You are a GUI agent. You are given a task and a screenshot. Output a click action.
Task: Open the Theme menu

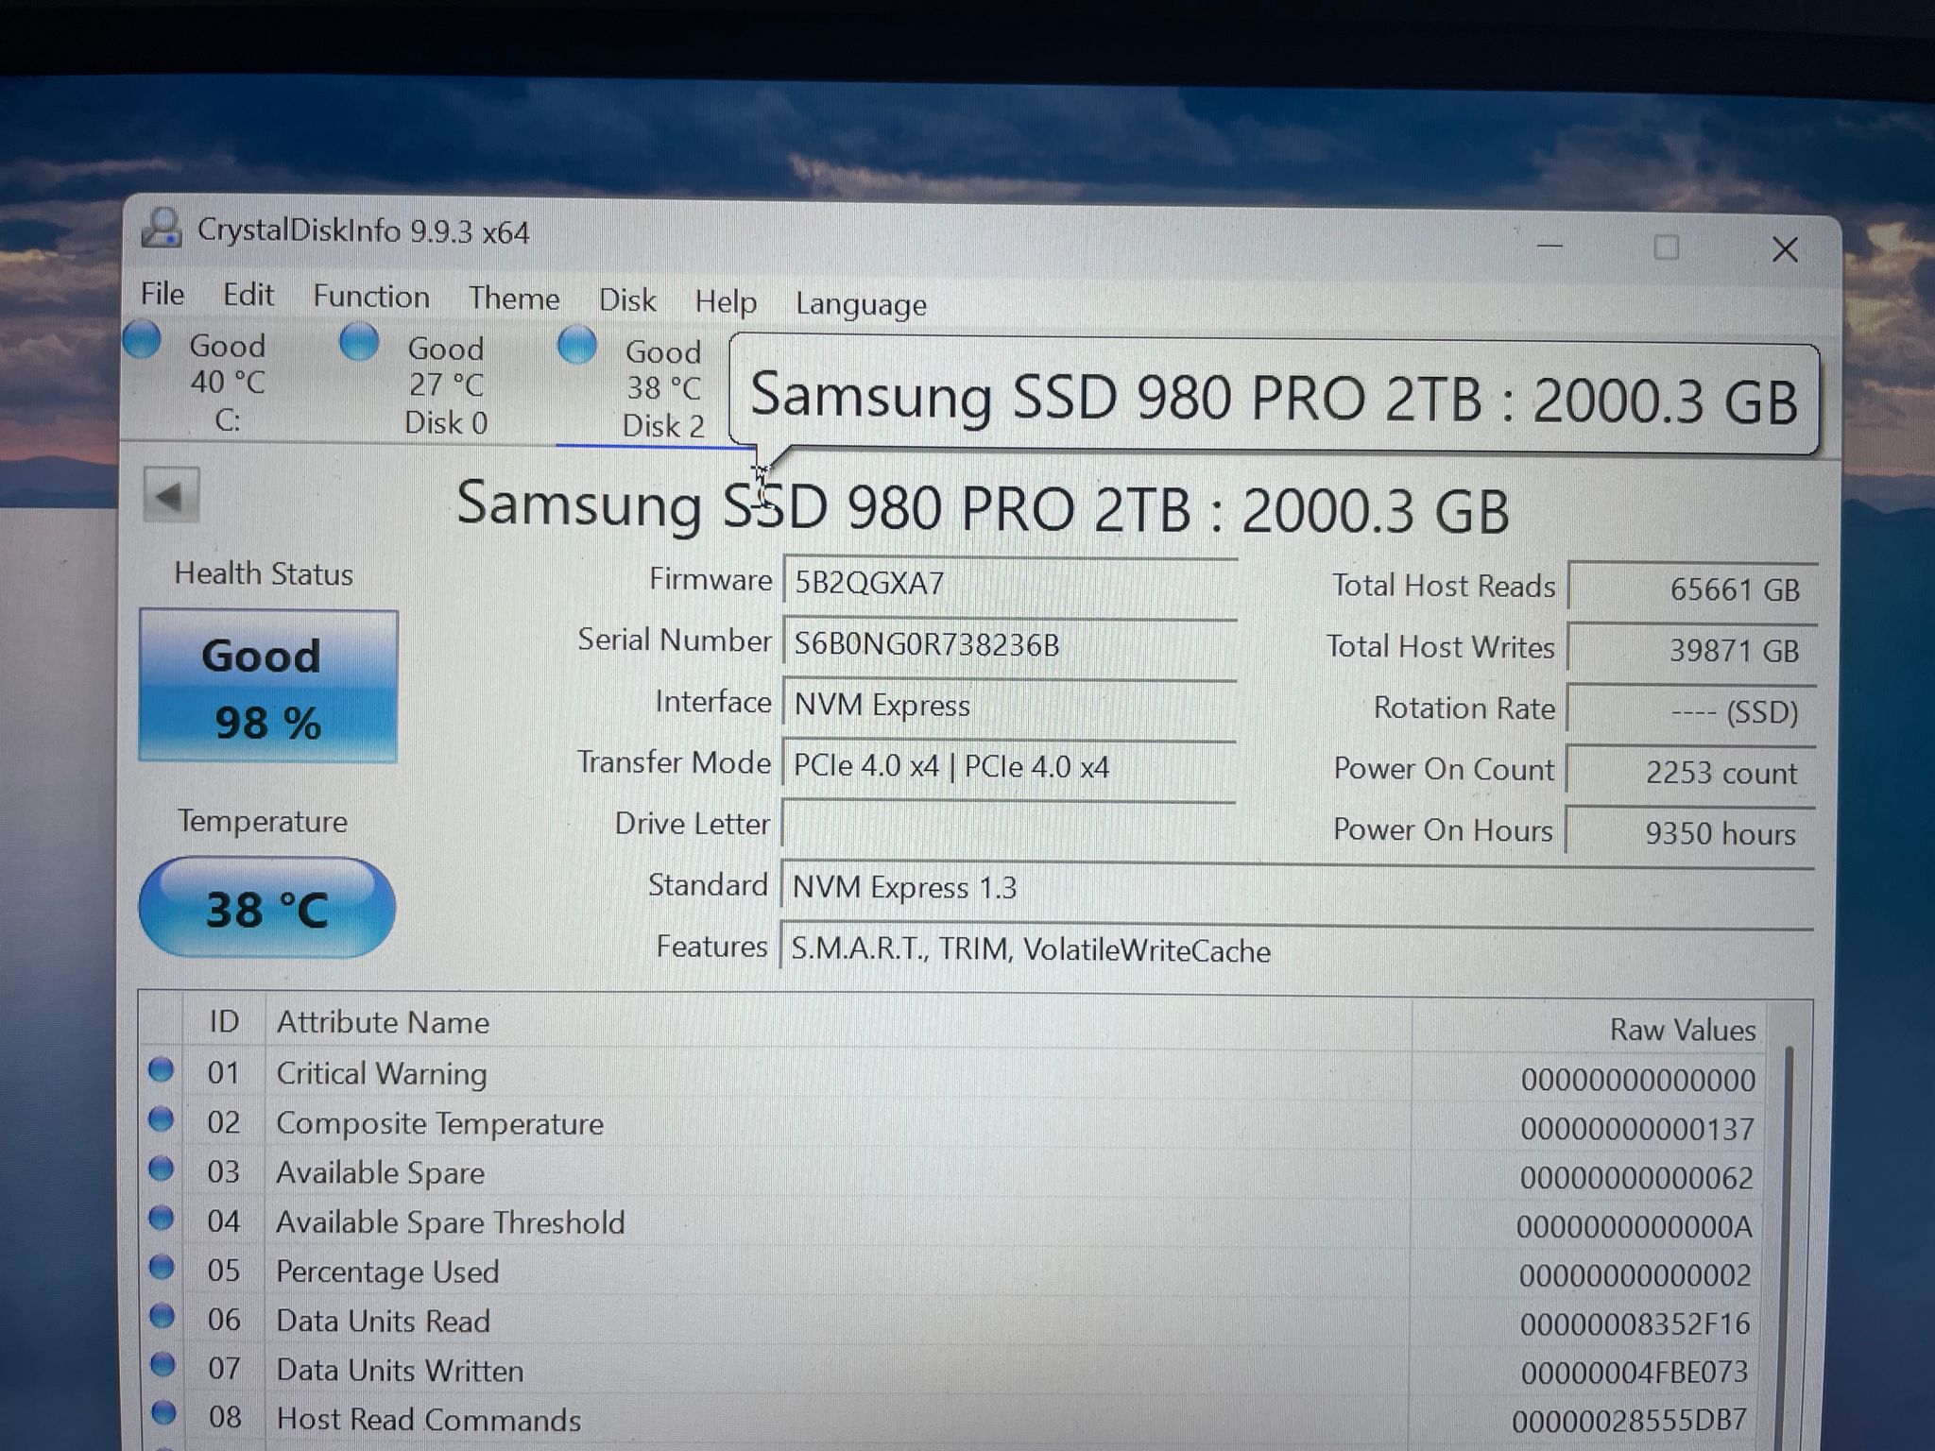pyautogui.click(x=514, y=299)
